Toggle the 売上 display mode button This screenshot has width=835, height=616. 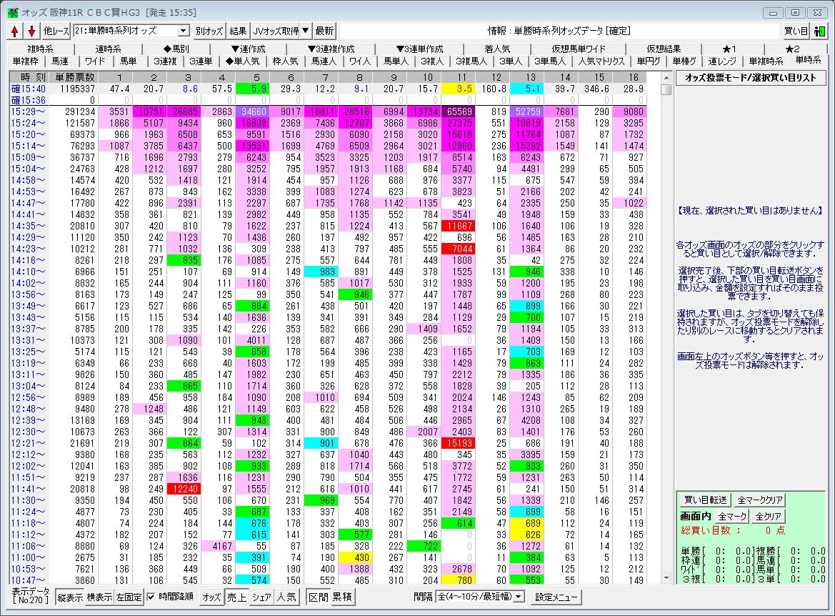(236, 597)
